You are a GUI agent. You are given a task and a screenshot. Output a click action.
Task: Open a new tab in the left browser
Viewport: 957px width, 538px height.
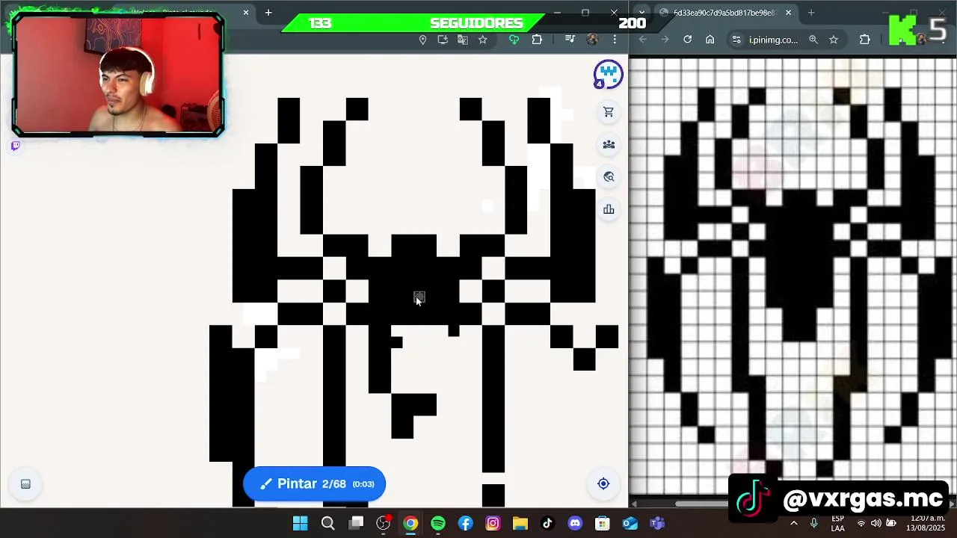(268, 13)
